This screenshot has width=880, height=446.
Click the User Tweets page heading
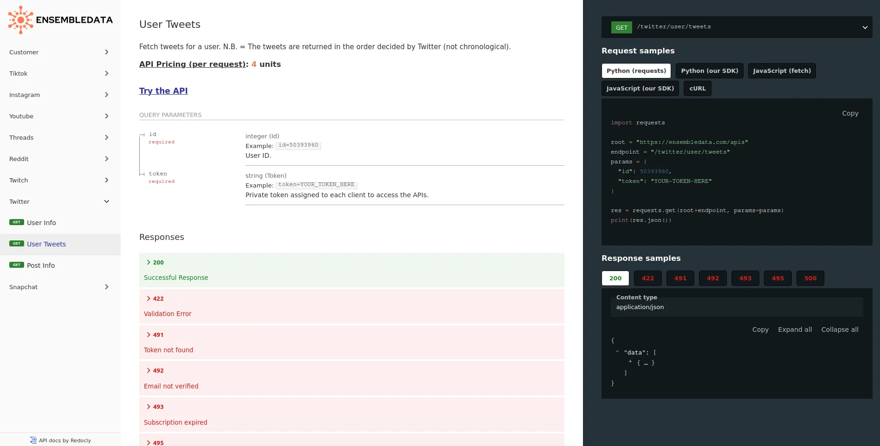[x=170, y=25]
